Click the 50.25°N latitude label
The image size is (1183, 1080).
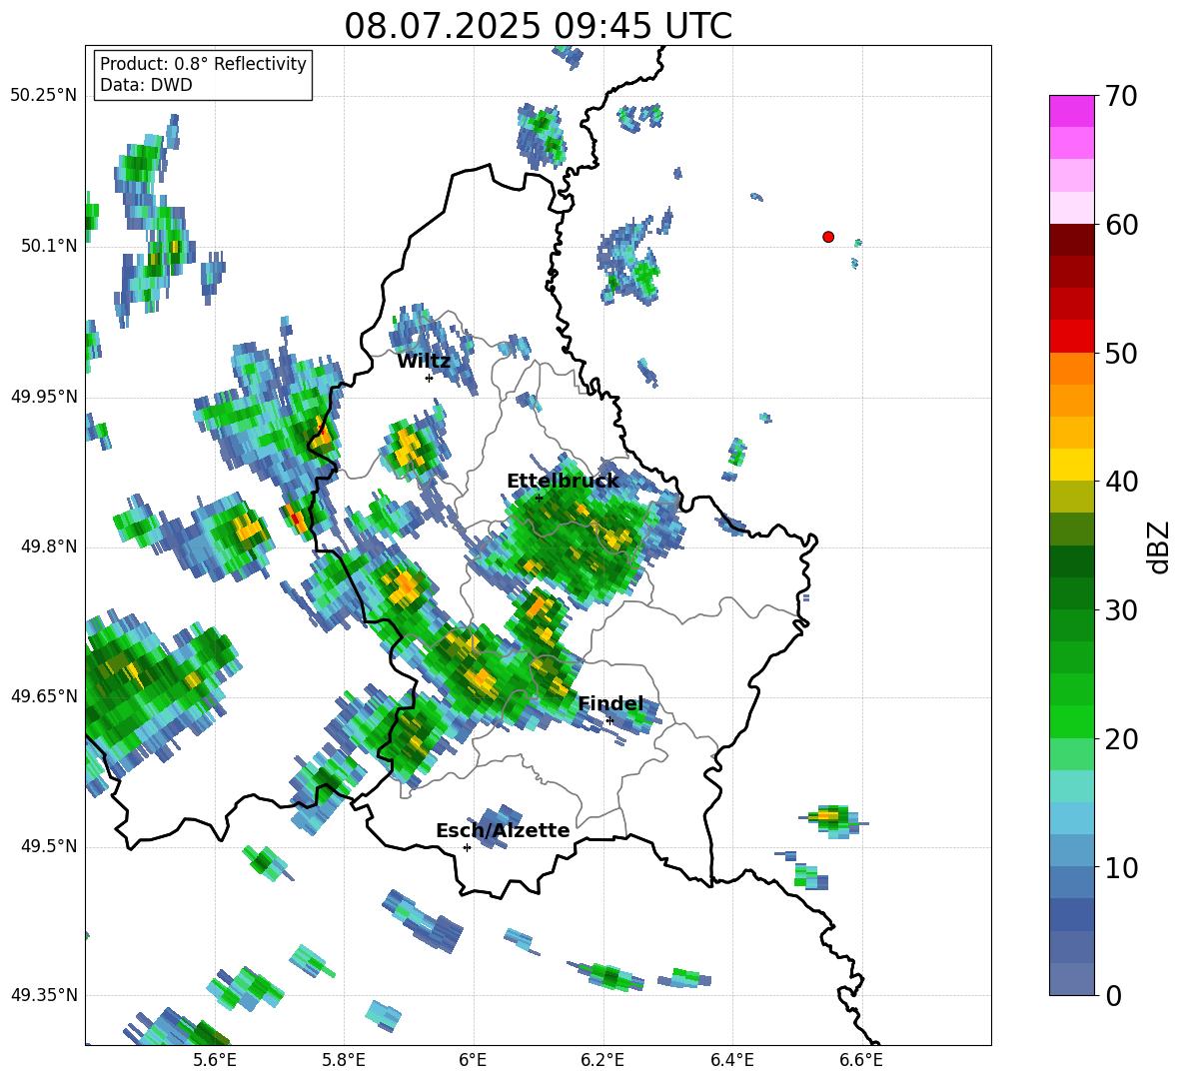coord(44,96)
